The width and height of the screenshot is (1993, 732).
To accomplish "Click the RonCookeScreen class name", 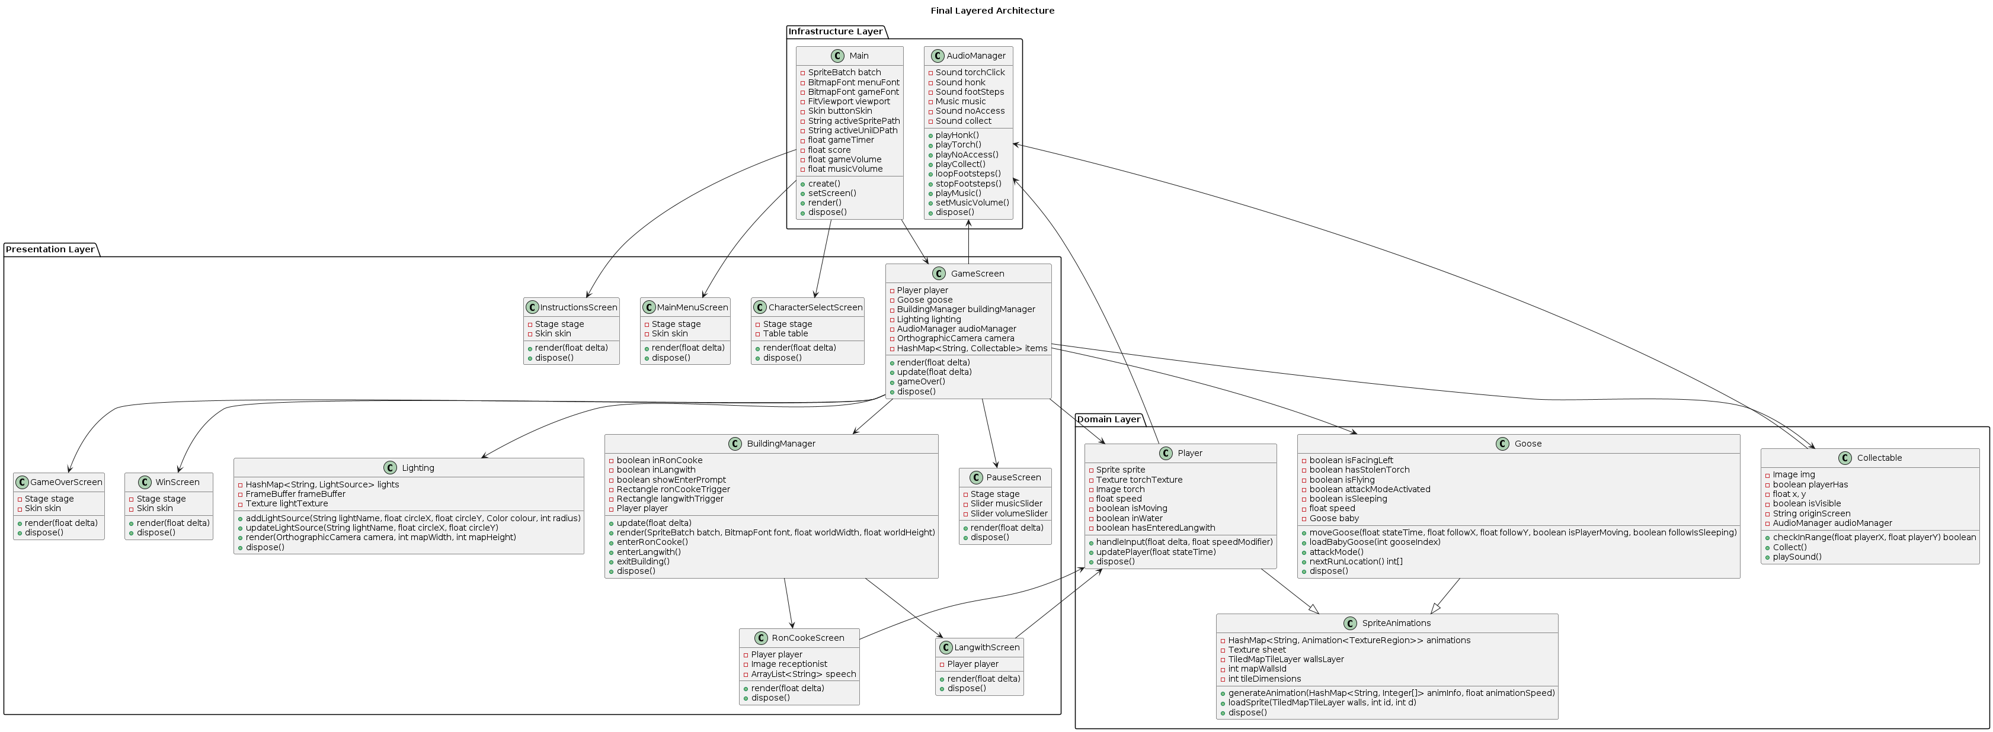I will pyautogui.click(x=807, y=638).
